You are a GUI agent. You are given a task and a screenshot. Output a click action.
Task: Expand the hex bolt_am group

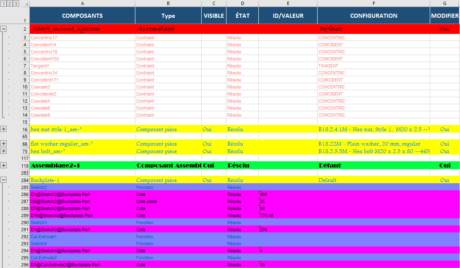click(4, 151)
